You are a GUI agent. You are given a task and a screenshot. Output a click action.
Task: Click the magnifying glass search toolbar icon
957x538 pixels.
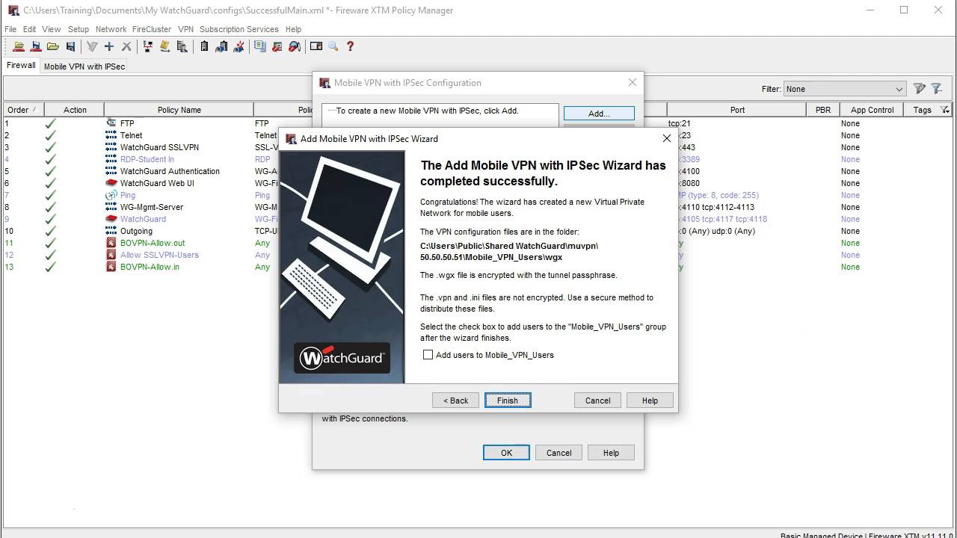point(333,46)
